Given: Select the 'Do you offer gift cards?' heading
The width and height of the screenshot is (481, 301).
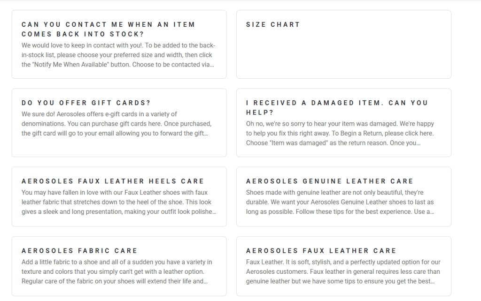Looking at the screenshot, I should tap(86, 103).
